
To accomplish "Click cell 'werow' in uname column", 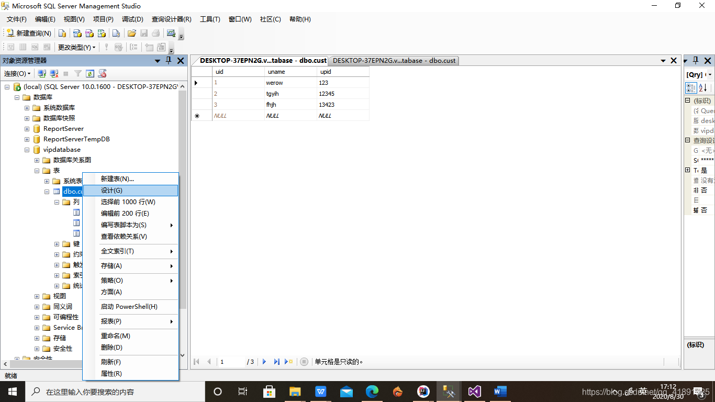I will coord(291,83).
